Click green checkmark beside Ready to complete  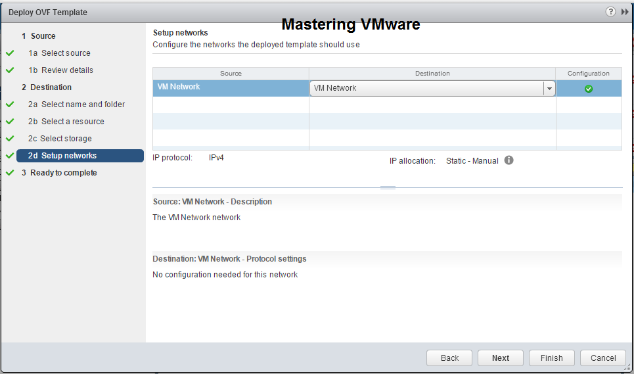(x=10, y=173)
